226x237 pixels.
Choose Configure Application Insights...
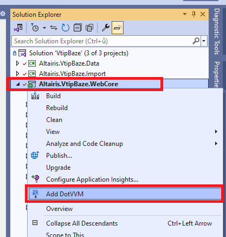pos(126,180)
